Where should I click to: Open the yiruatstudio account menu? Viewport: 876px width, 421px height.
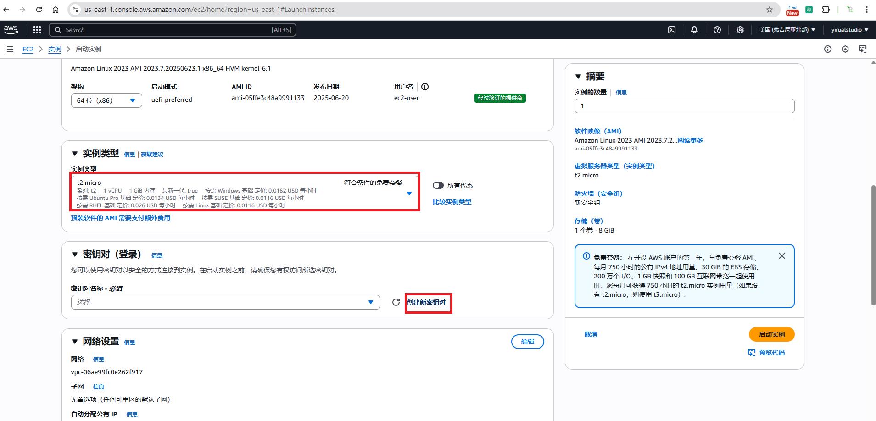[849, 30]
